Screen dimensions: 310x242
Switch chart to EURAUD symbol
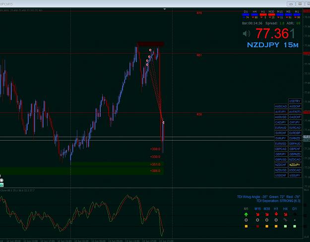[x=281, y=128]
